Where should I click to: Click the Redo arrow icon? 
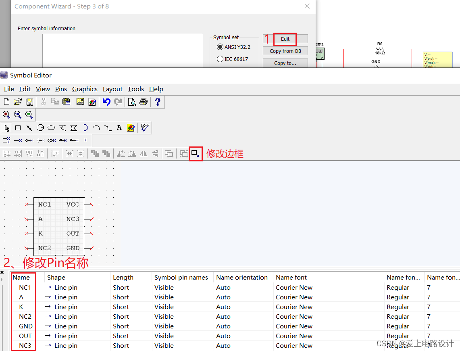point(118,102)
